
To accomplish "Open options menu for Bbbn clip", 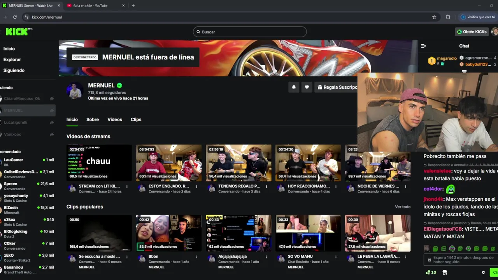I will [x=196, y=257].
